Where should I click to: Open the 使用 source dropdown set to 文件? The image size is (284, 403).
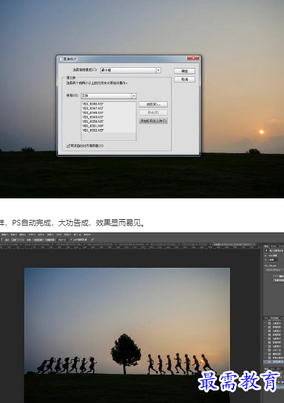(x=109, y=96)
